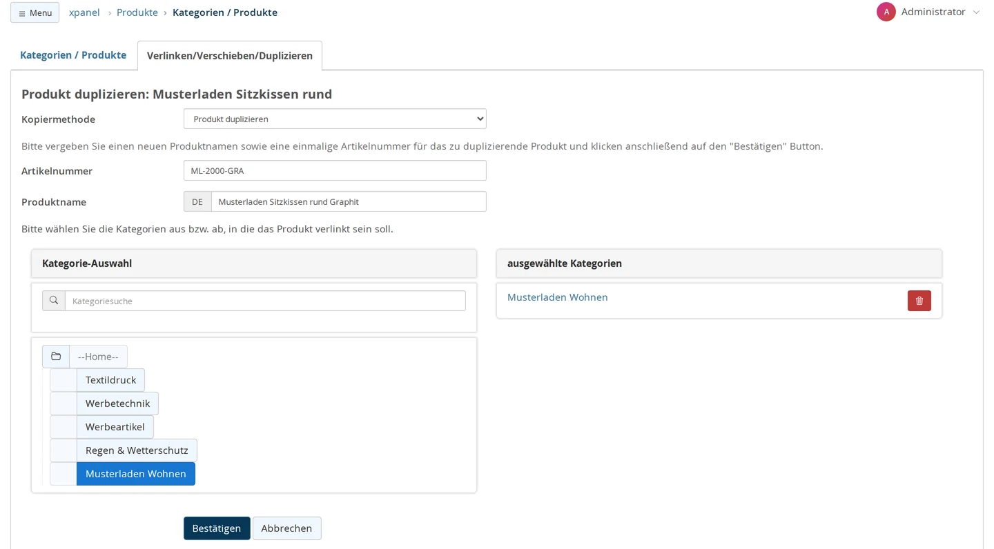The width and height of the screenshot is (994, 549).
Task: Click the Kategorie-Auswahl panel header
Action: tap(254, 263)
